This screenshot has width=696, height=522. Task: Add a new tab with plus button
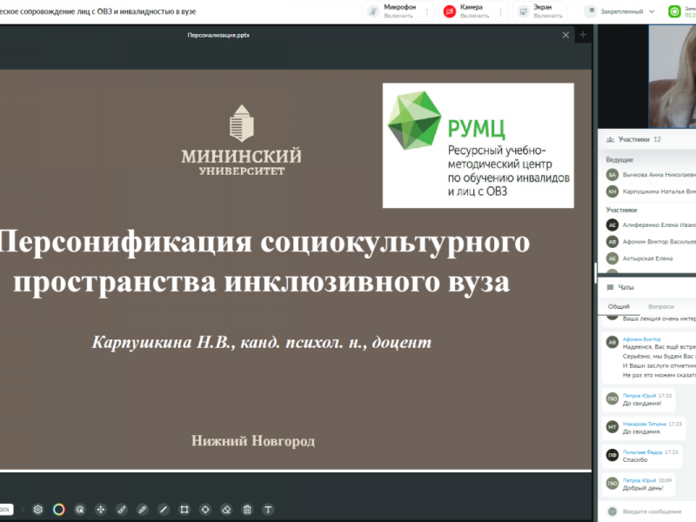pyautogui.click(x=583, y=35)
